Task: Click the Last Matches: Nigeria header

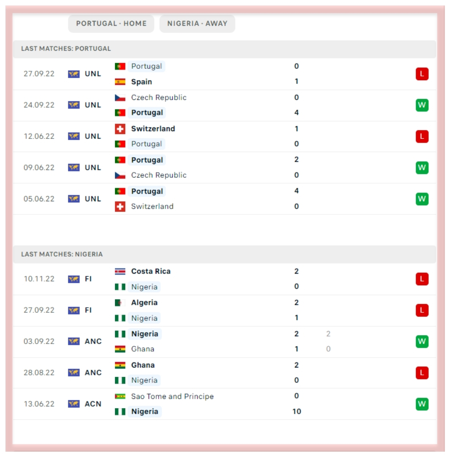Action: point(62,254)
